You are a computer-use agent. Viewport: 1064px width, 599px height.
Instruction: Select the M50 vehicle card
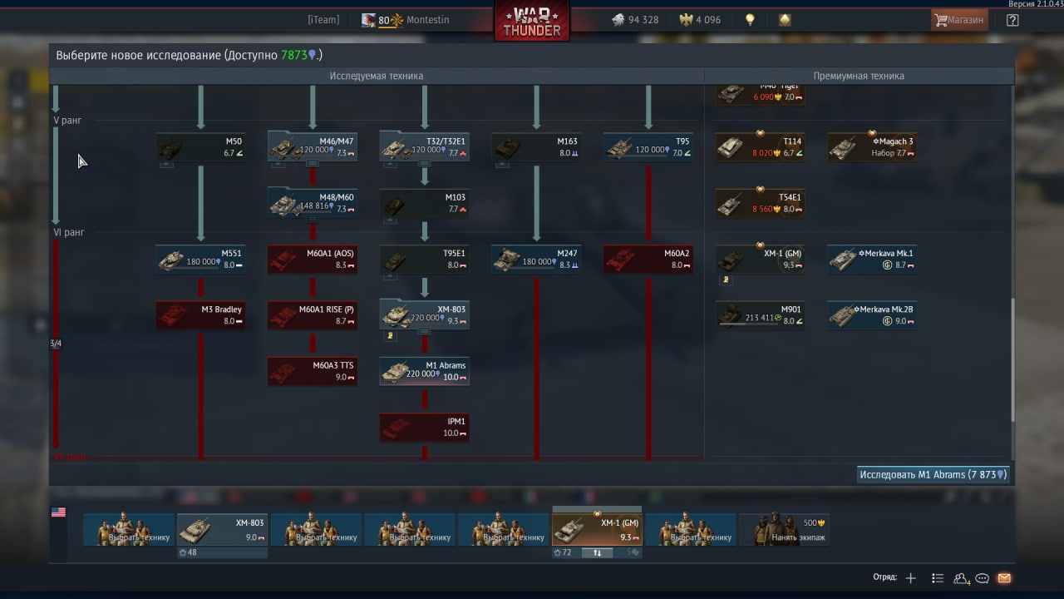200,147
